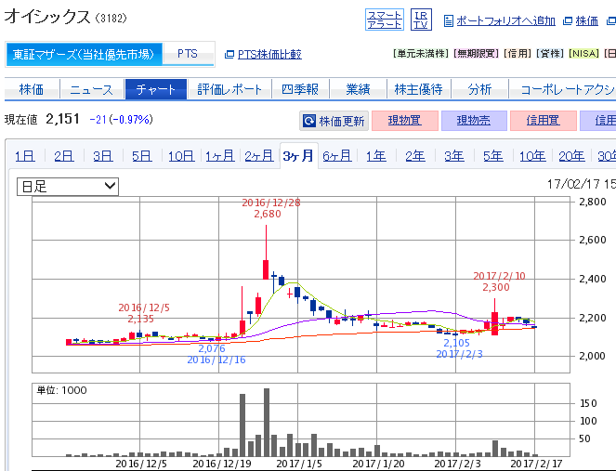Select the 1年 chart period
The image size is (616, 471).
pos(376,156)
